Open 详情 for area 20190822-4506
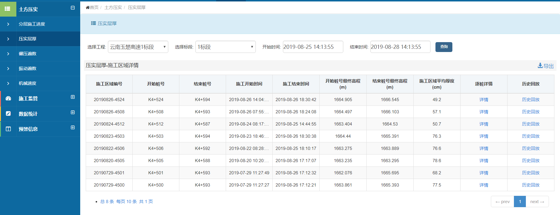This screenshot has height=215, width=560. (484, 148)
